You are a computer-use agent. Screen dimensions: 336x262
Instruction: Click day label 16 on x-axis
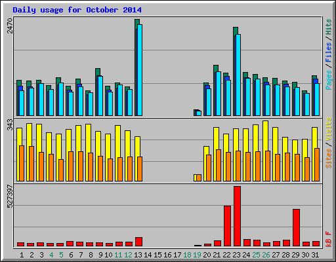[167, 255]
